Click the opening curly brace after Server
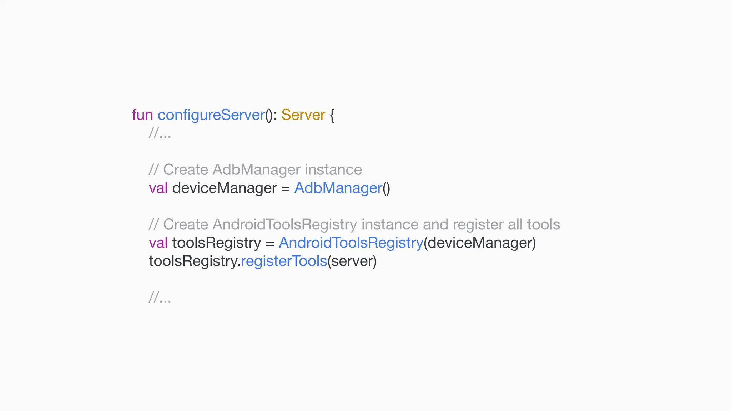The image size is (731, 411). (x=332, y=115)
